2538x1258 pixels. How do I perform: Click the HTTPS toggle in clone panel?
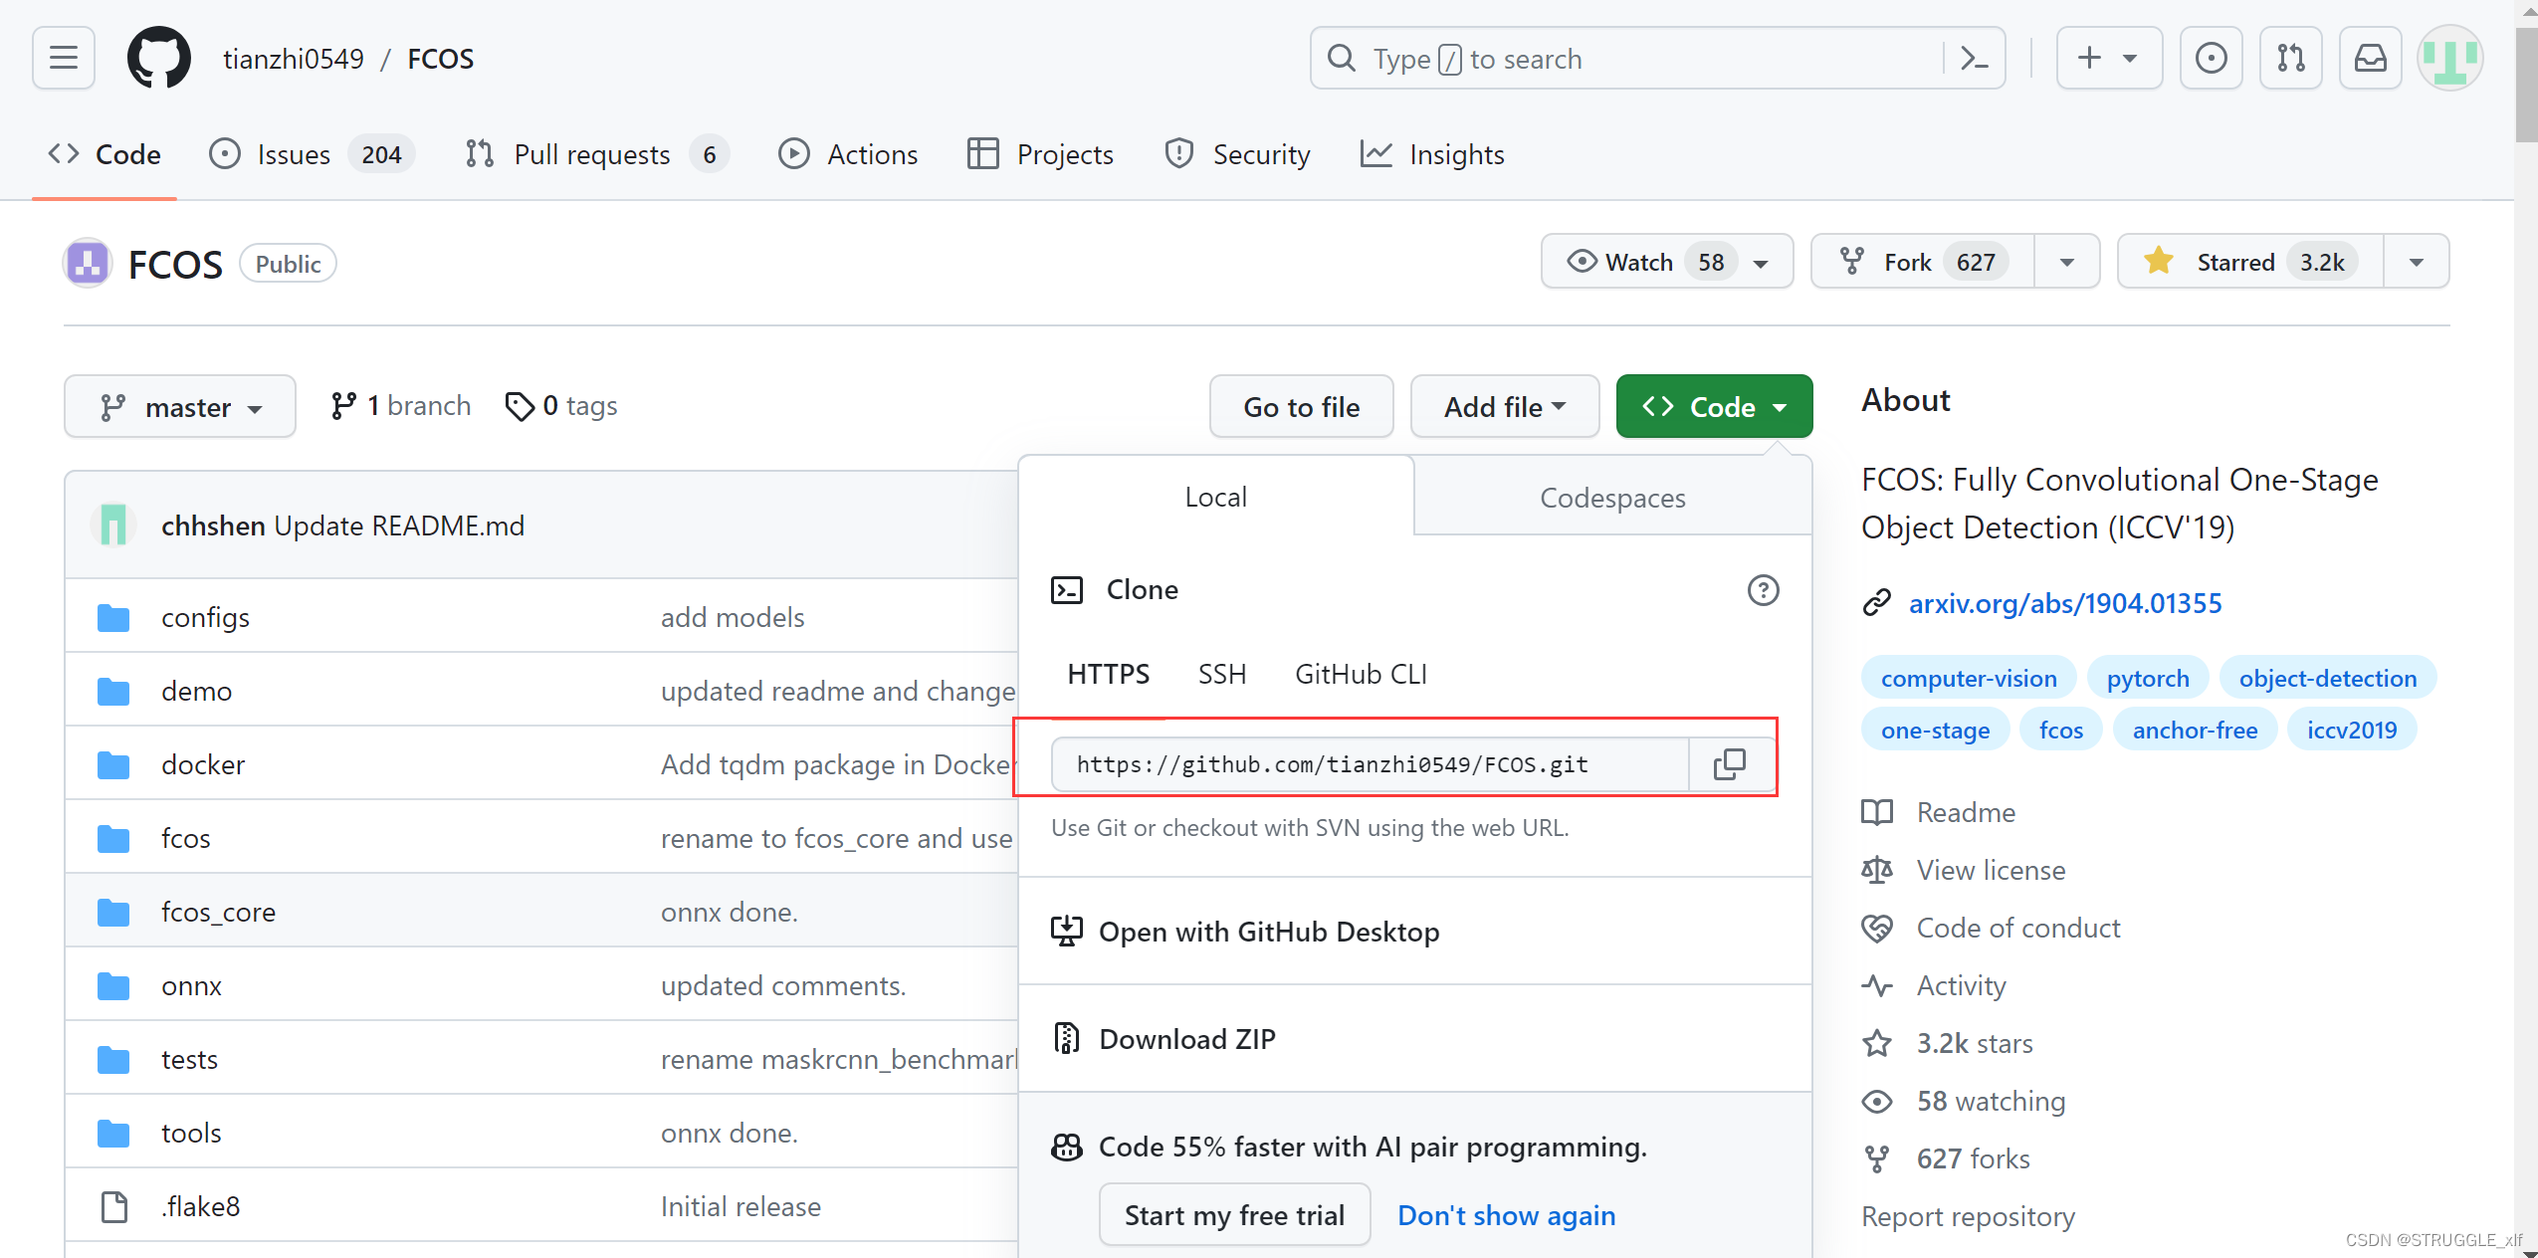pyautogui.click(x=1109, y=672)
